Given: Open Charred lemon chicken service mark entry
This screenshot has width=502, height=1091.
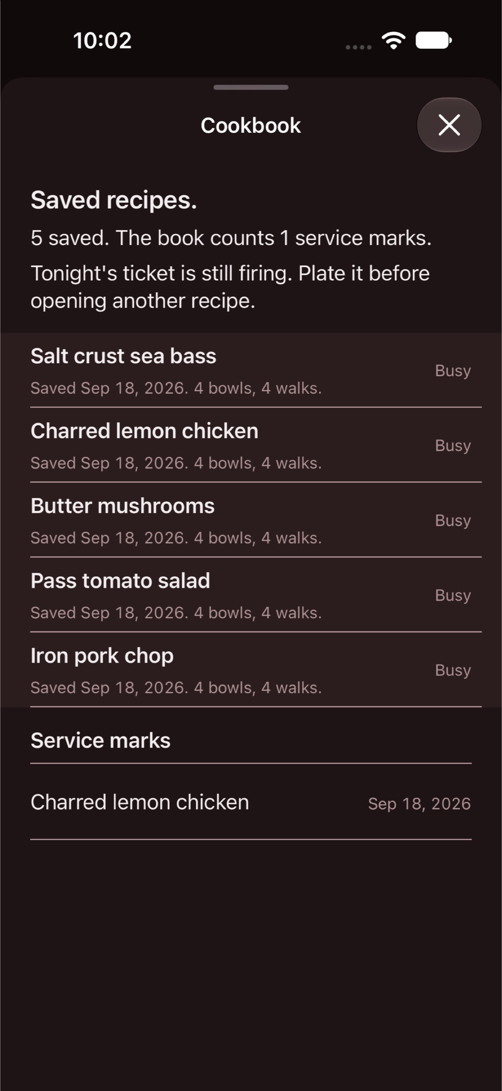Looking at the screenshot, I should click(x=251, y=802).
